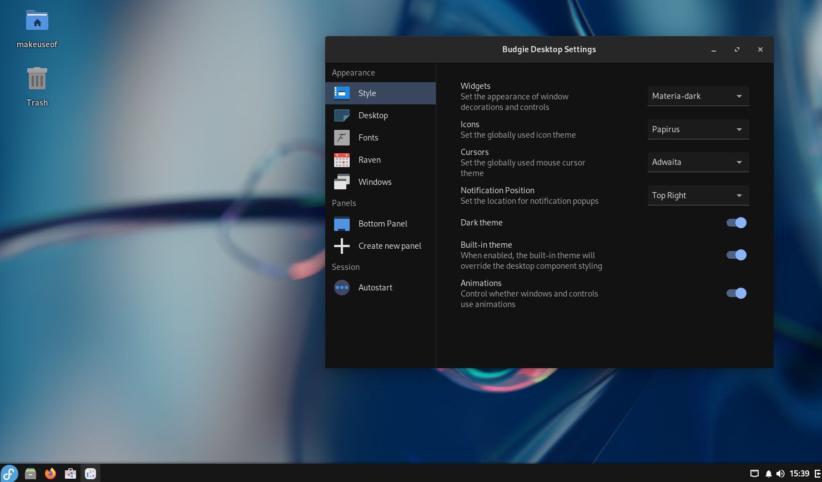This screenshot has width=822, height=482.
Task: Turn off the Built-in theme toggle
Action: [736, 255]
